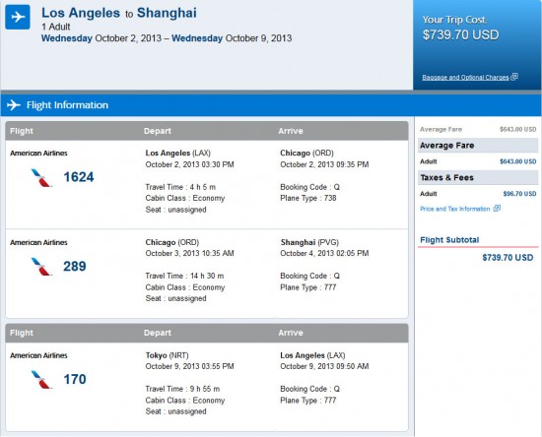The image size is (542, 437).
Task: Click the blue airplane icon beside Los Angeles
Action: click(x=18, y=17)
